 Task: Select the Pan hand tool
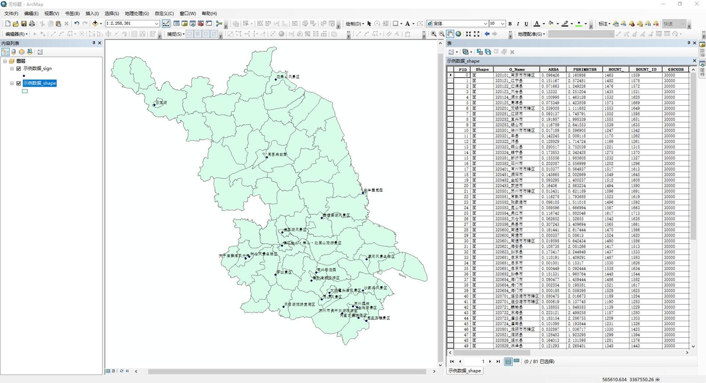[450, 34]
